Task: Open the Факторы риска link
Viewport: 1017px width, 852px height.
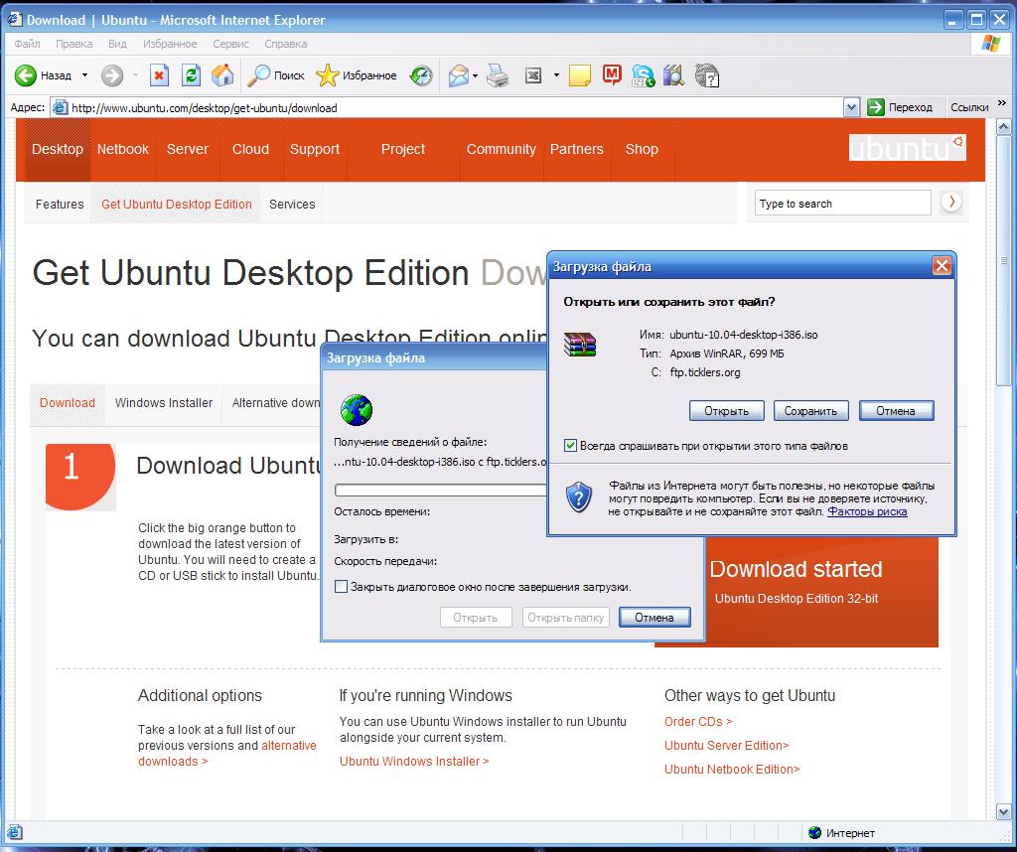Action: 867,511
